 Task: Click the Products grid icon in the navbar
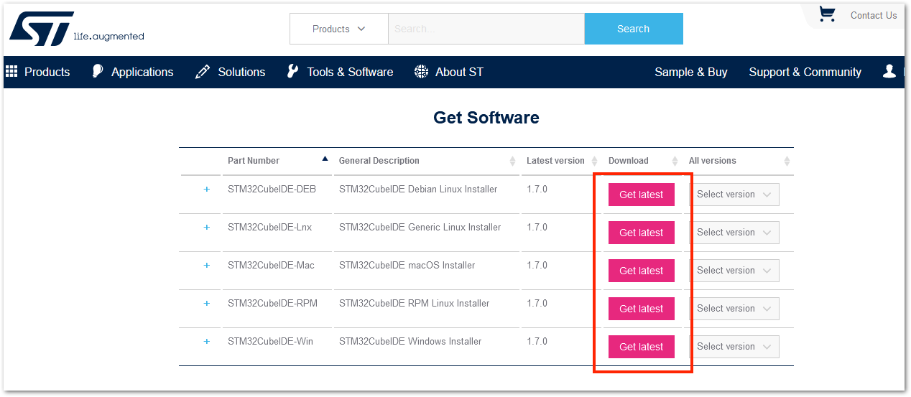(x=11, y=71)
